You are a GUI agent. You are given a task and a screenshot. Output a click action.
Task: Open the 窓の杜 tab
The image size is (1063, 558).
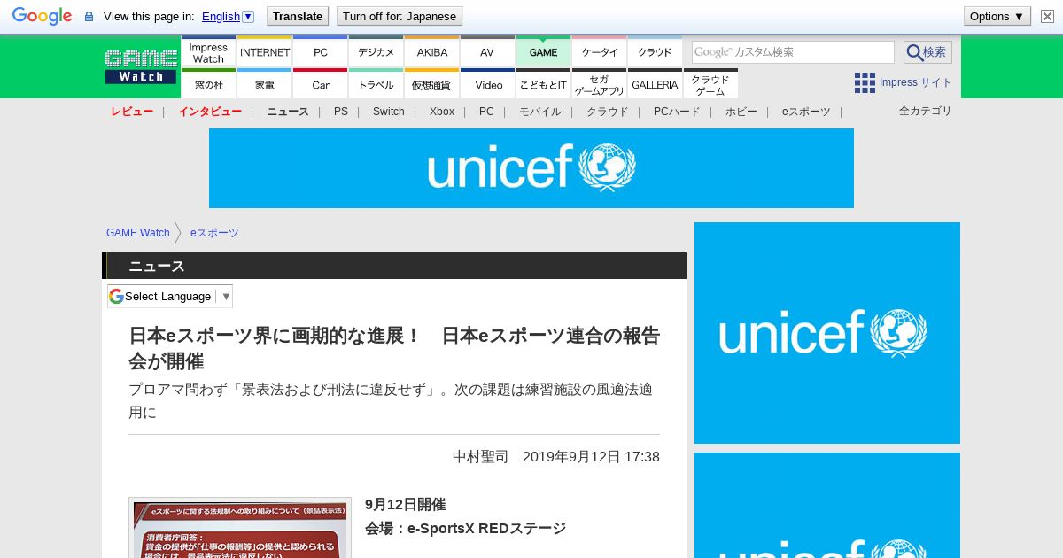pos(208,84)
